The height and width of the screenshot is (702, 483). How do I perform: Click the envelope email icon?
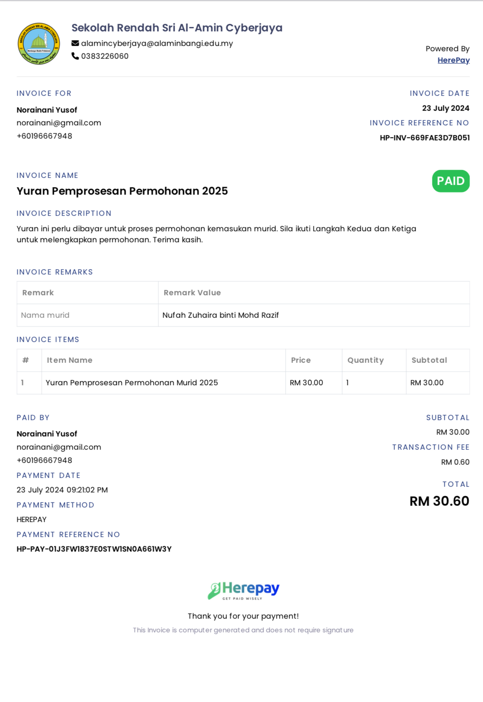pyautogui.click(x=75, y=43)
